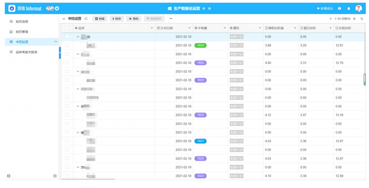The height and width of the screenshot is (188, 369).
Task: Open the 计划日期 column dropdown arrow
Action: coord(190,28)
